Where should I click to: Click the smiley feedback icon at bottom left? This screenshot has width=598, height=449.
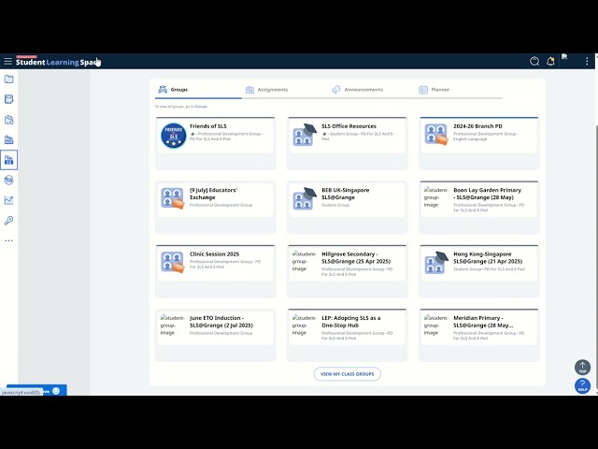point(56,391)
